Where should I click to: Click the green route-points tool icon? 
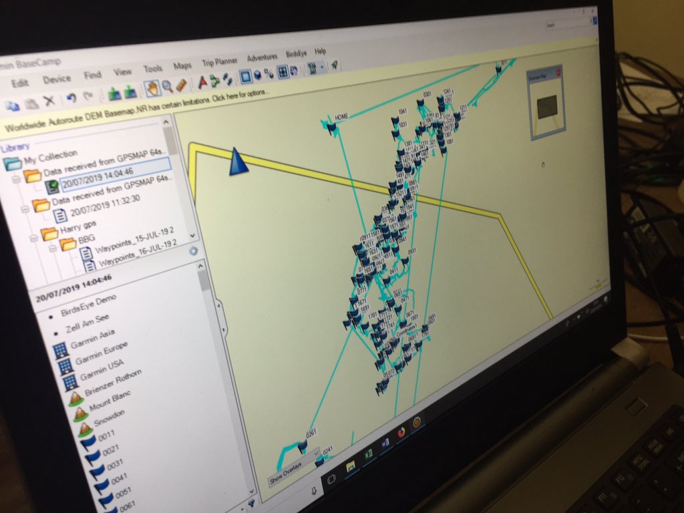coord(214,81)
